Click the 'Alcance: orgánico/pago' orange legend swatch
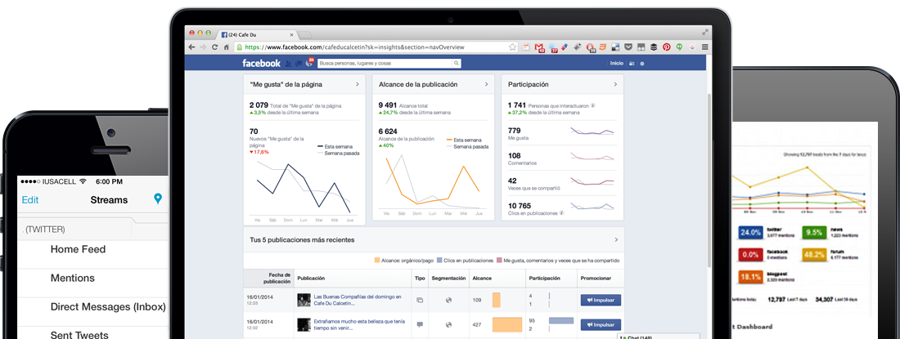The height and width of the screenshot is (339, 900). (377, 260)
